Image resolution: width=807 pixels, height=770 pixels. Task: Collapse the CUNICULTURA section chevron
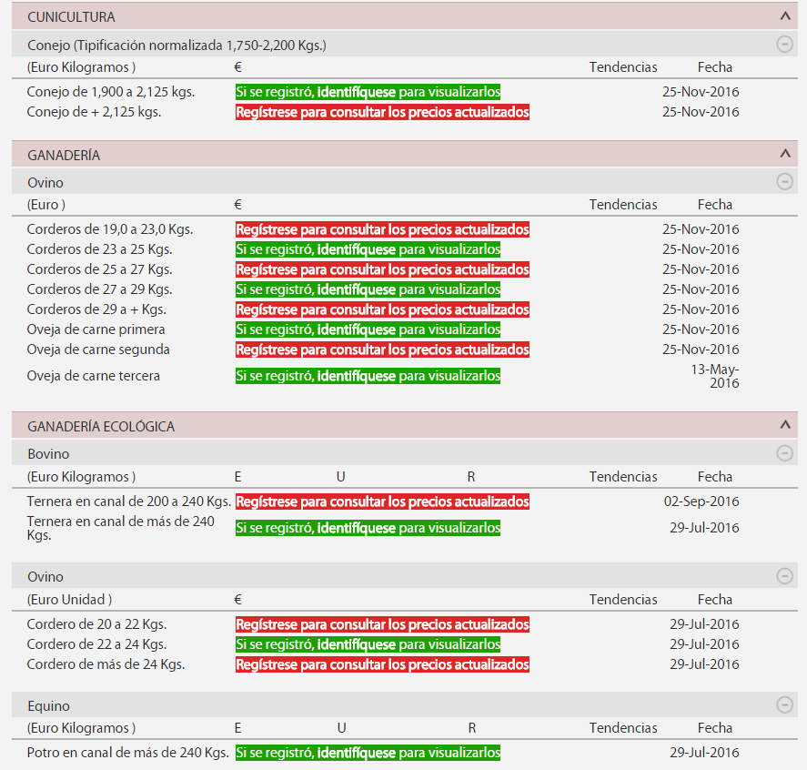(x=785, y=16)
